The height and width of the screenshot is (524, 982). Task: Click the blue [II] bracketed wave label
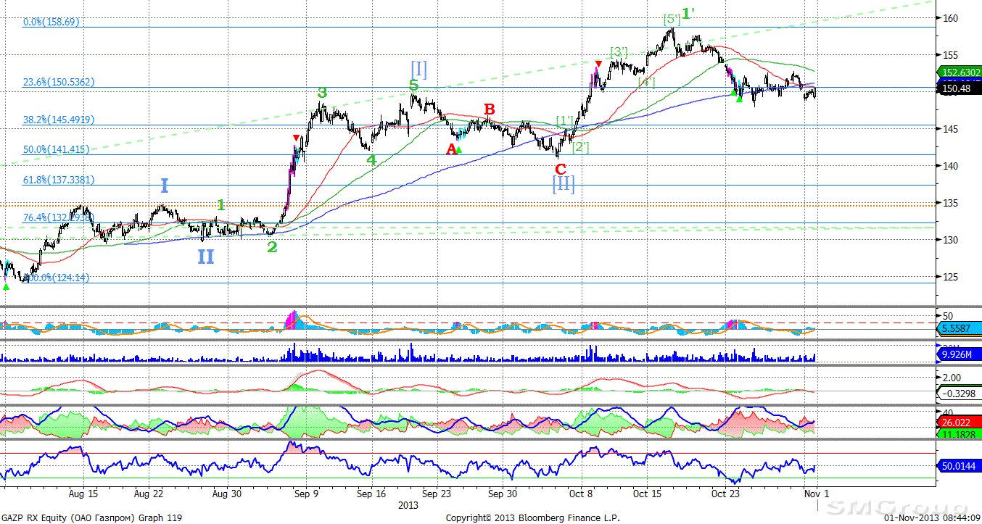pyautogui.click(x=564, y=184)
